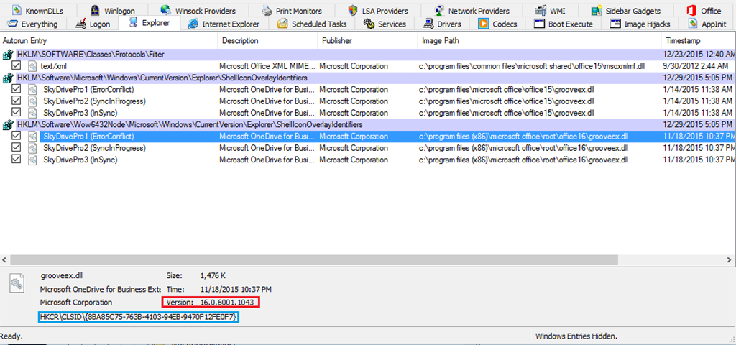Click file icon of highlighted SkyDrivePro1 row
The image size is (736, 345).
[32, 136]
